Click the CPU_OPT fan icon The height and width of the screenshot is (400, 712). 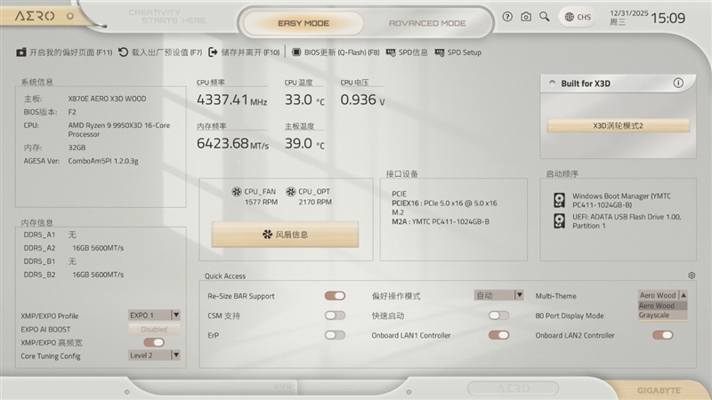291,191
